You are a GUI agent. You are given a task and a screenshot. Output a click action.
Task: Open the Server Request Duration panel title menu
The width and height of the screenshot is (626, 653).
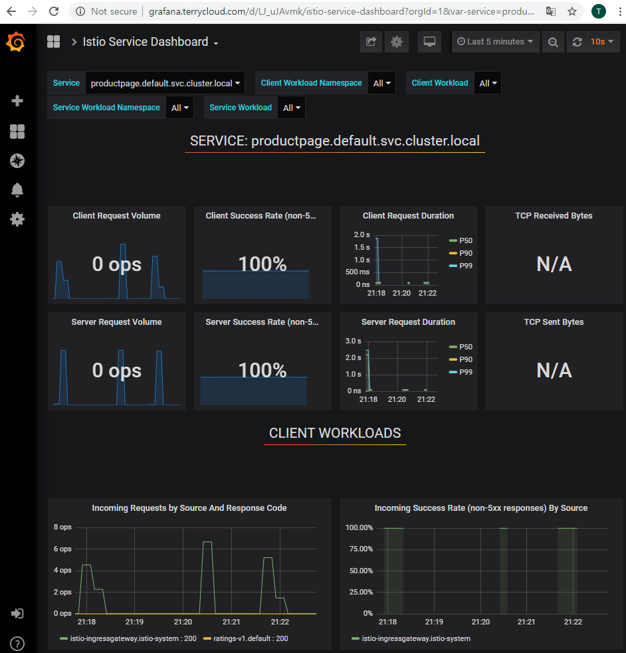click(408, 322)
